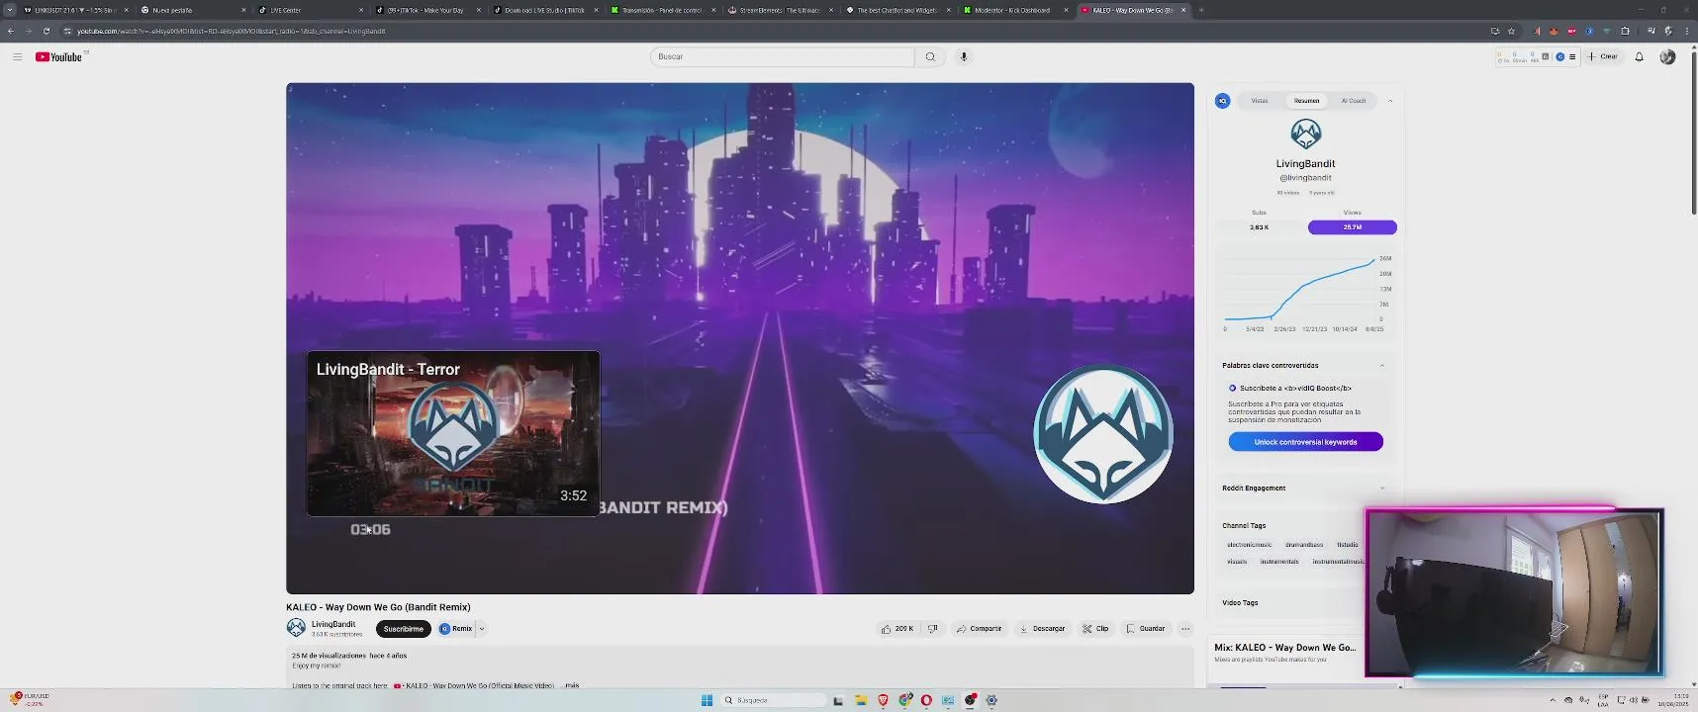Switch to the vidIQ Vistas tab
The image size is (1698, 712).
[x=1259, y=101]
